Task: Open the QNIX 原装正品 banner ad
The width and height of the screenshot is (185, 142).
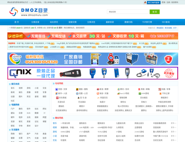Action: tap(93, 73)
